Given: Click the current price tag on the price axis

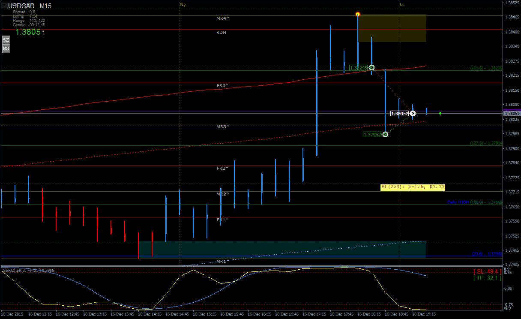Looking at the screenshot, I should (512, 113).
